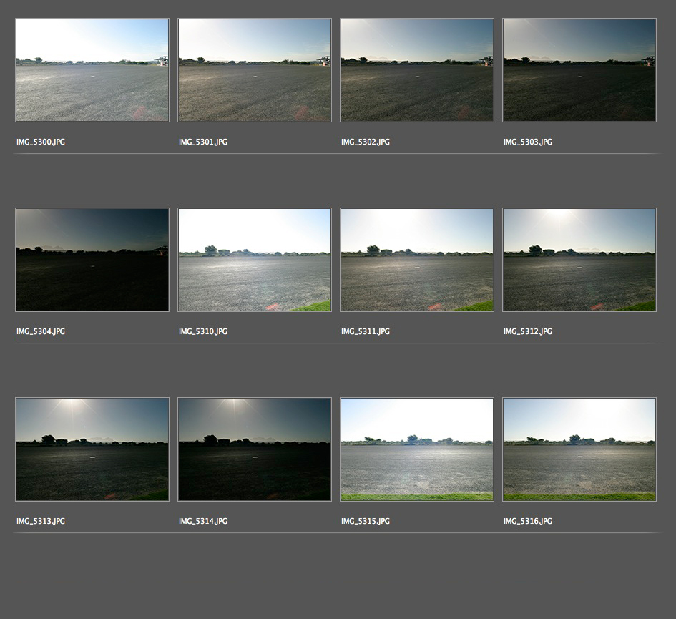676x619 pixels.
Task: Select the IMG_5304.JPG filename label
Action: [41, 332]
